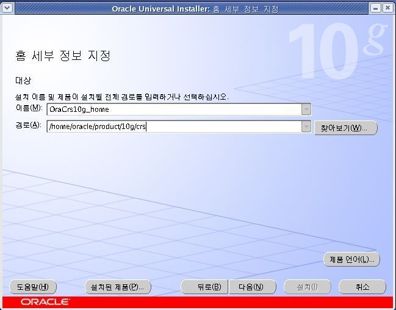
Task: Show 설치된 제품(P)... installed products
Action: [118, 287]
